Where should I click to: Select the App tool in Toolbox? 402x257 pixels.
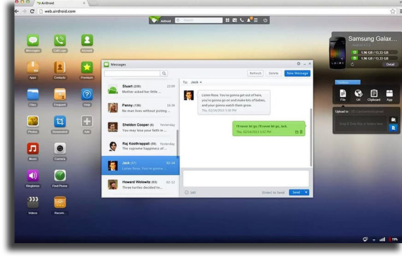coord(389,95)
